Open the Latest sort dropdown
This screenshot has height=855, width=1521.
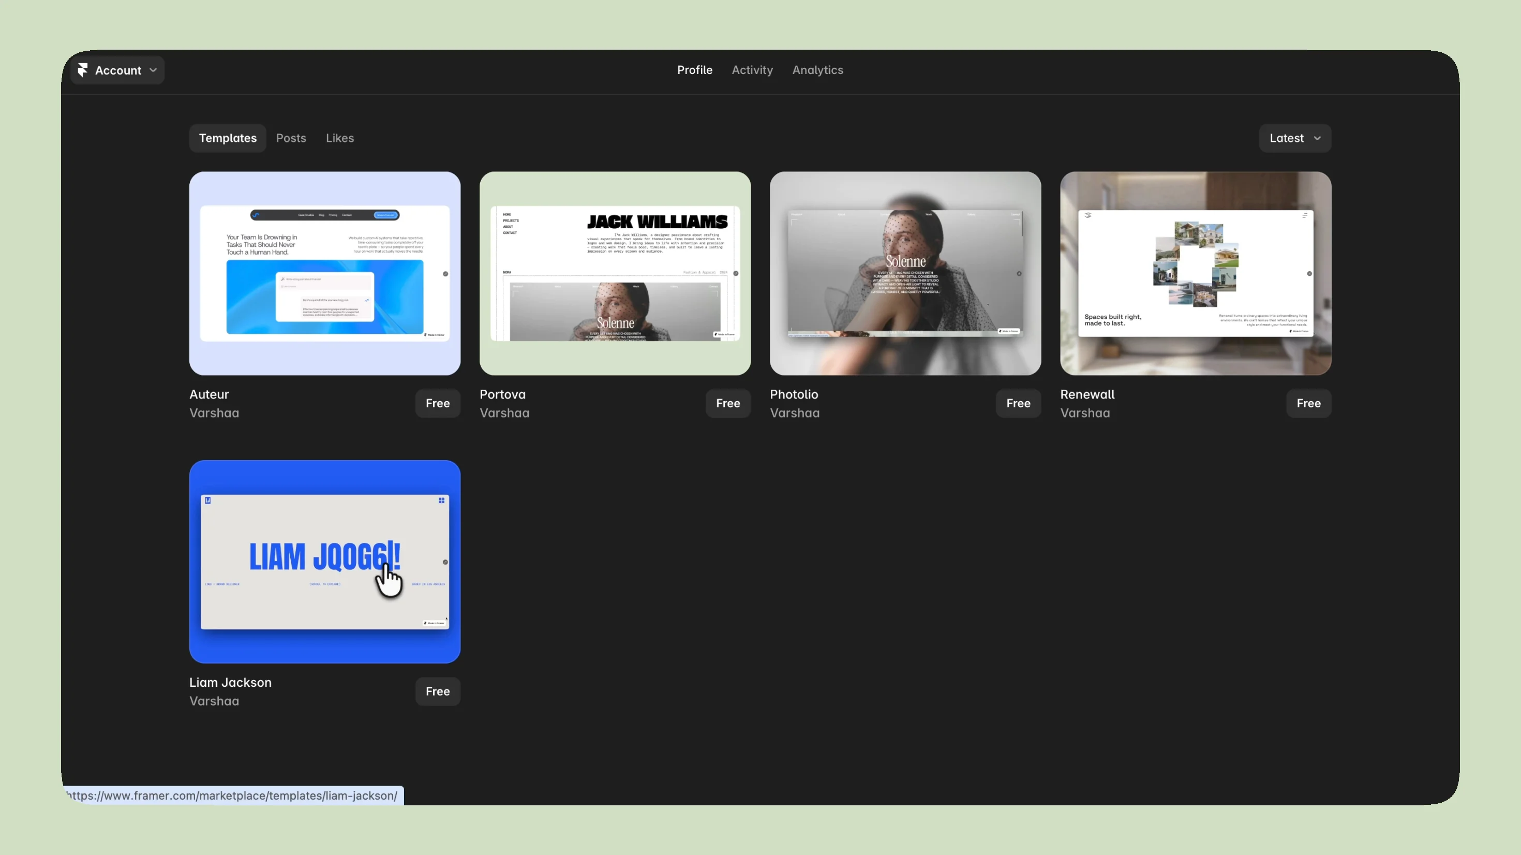pos(1295,138)
